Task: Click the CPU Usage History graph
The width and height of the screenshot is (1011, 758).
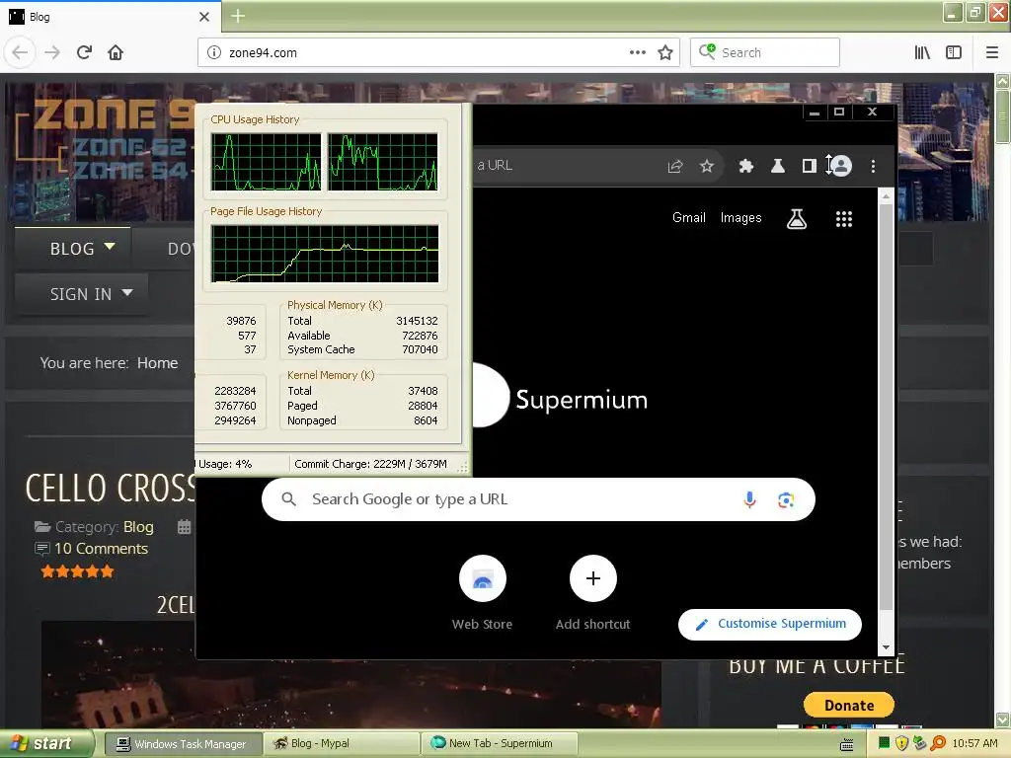Action: coord(324,162)
